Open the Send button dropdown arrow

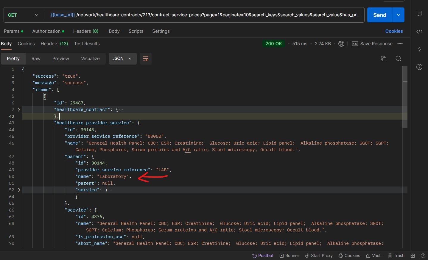(398, 15)
